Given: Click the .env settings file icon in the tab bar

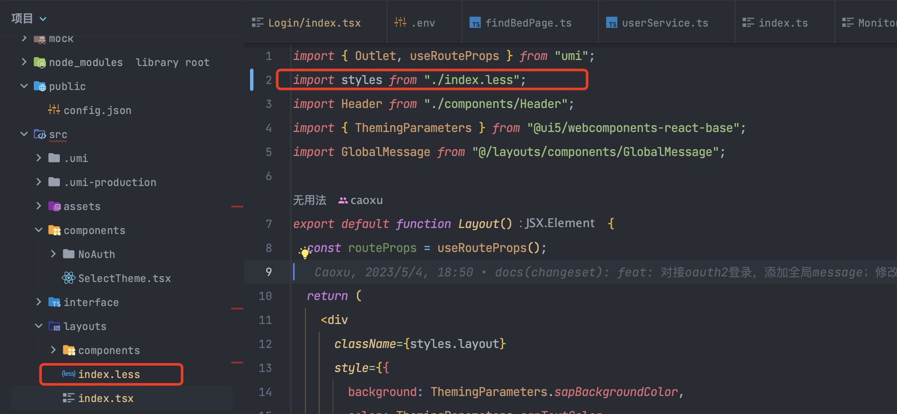Looking at the screenshot, I should [400, 22].
